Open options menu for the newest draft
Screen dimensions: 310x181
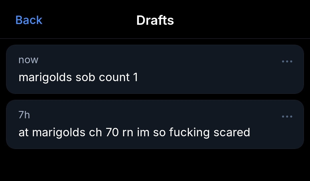287,61
